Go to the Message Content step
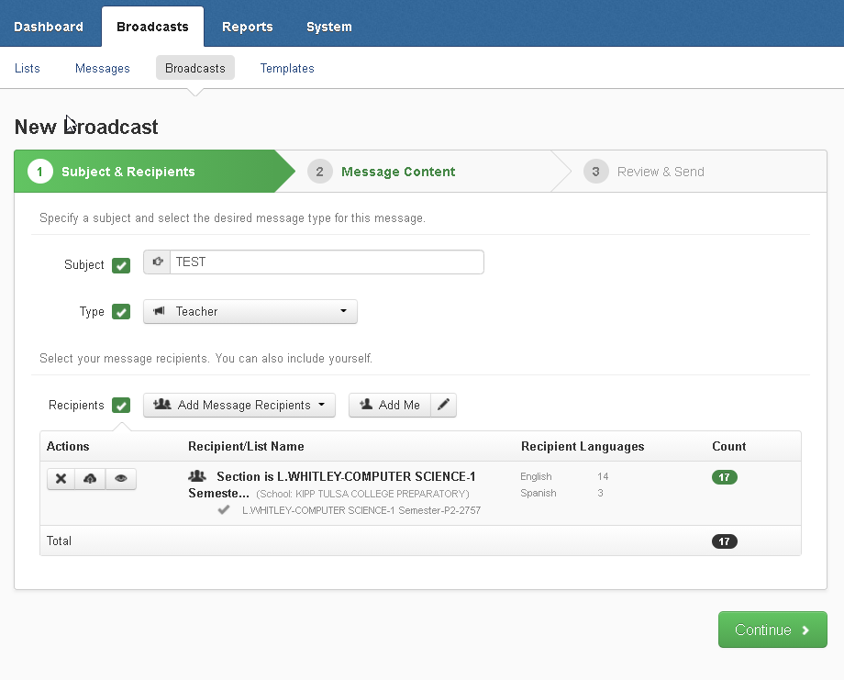 tap(397, 172)
